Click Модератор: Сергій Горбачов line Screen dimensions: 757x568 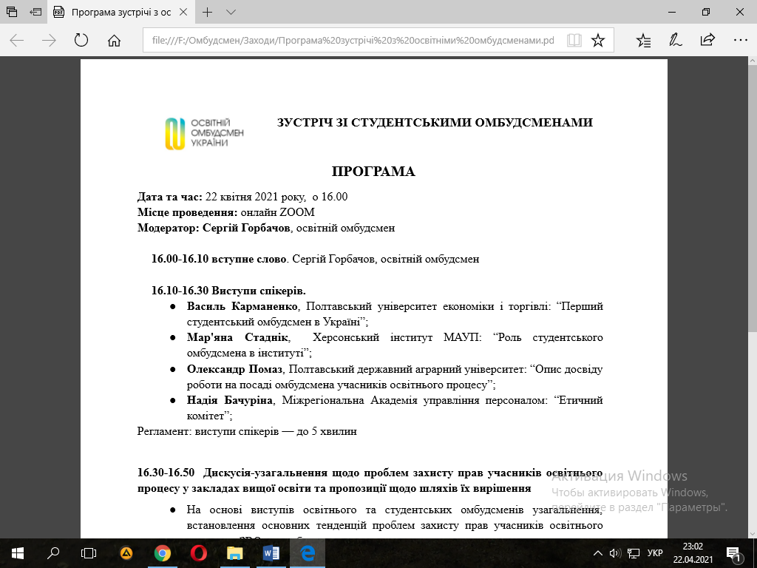[x=266, y=228]
